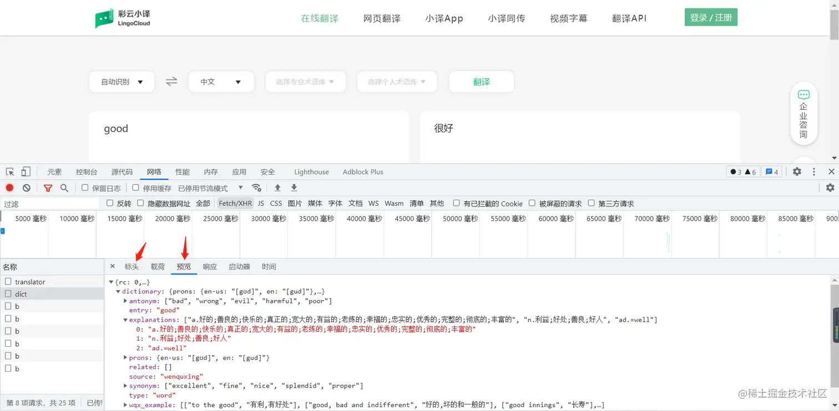This screenshot has height=411, width=839.
Task: Open the 中文 target language dropdown
Action: (x=221, y=82)
